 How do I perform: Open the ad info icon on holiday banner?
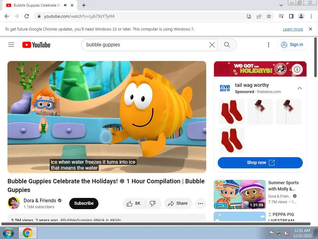297,69
